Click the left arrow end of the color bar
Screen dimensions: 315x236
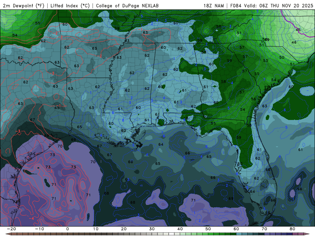coord(7,234)
